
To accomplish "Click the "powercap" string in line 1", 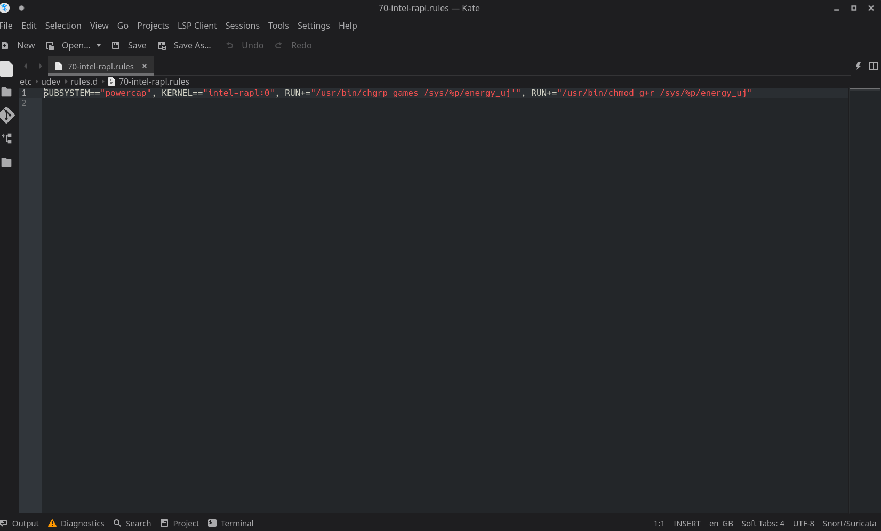I will pyautogui.click(x=126, y=93).
